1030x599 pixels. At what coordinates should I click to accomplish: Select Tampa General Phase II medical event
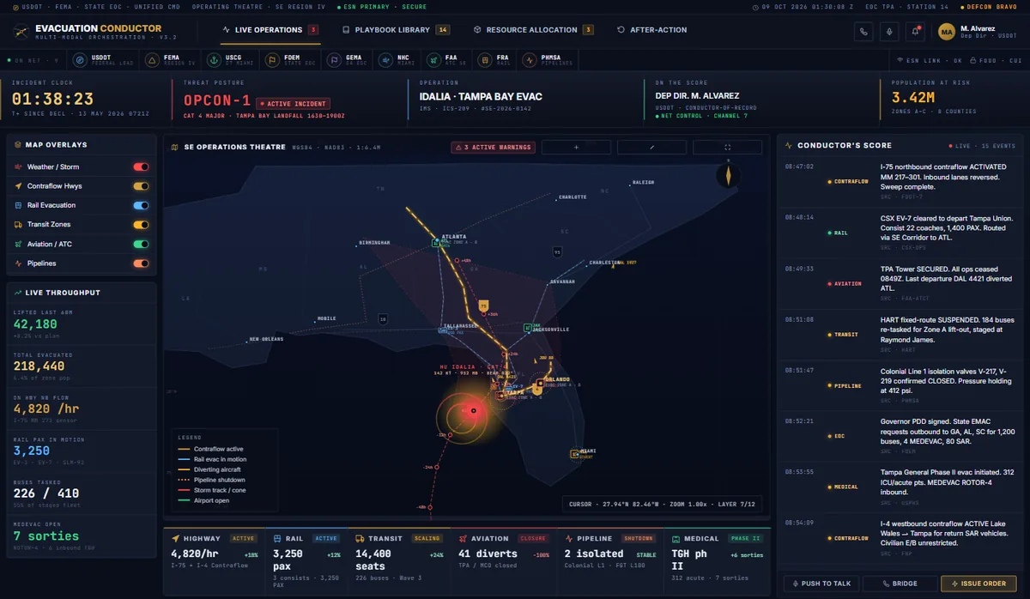point(900,487)
